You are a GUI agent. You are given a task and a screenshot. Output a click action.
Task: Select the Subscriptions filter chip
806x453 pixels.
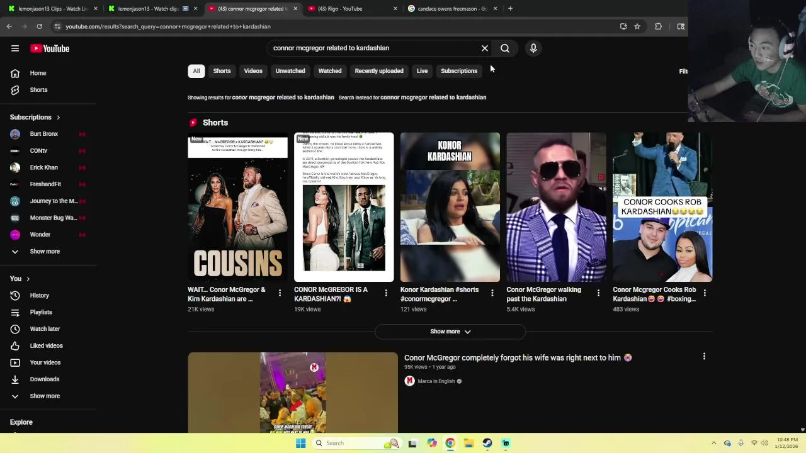coord(459,71)
